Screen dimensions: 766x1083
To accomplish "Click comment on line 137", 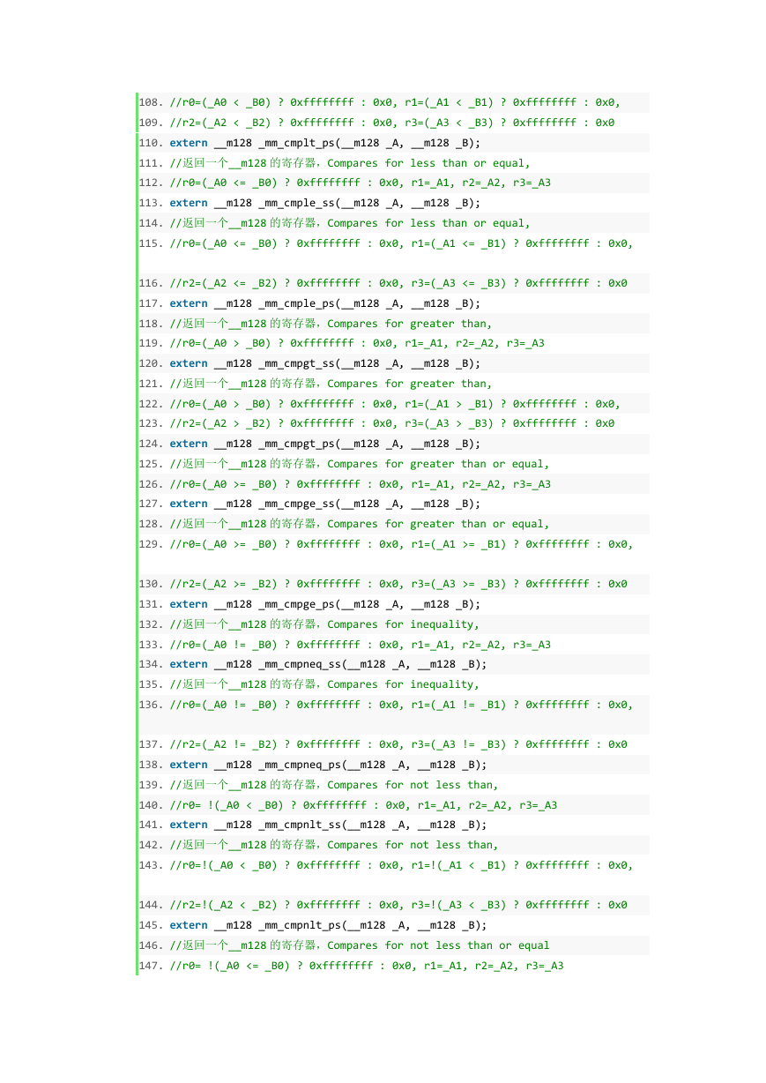I will [x=398, y=744].
